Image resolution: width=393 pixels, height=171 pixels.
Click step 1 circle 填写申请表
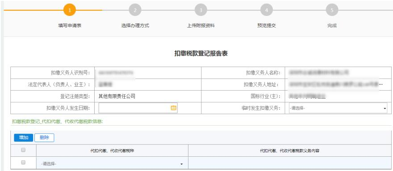tap(70, 10)
